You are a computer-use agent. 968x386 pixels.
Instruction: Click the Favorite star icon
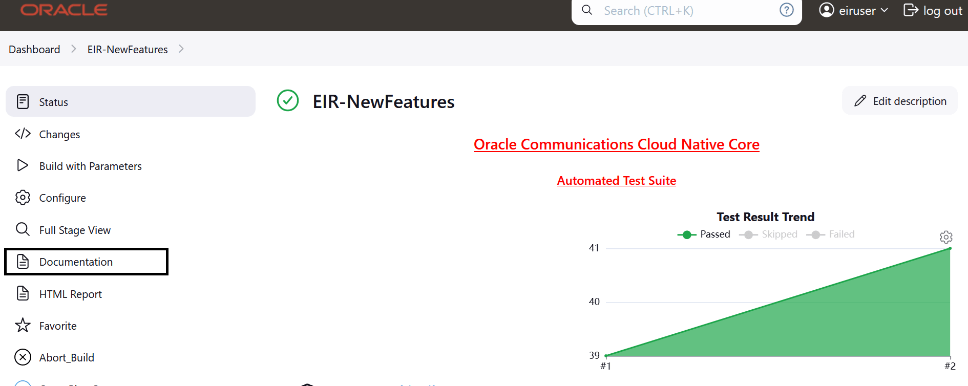(x=23, y=325)
